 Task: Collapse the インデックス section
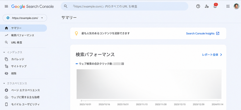[4, 52]
